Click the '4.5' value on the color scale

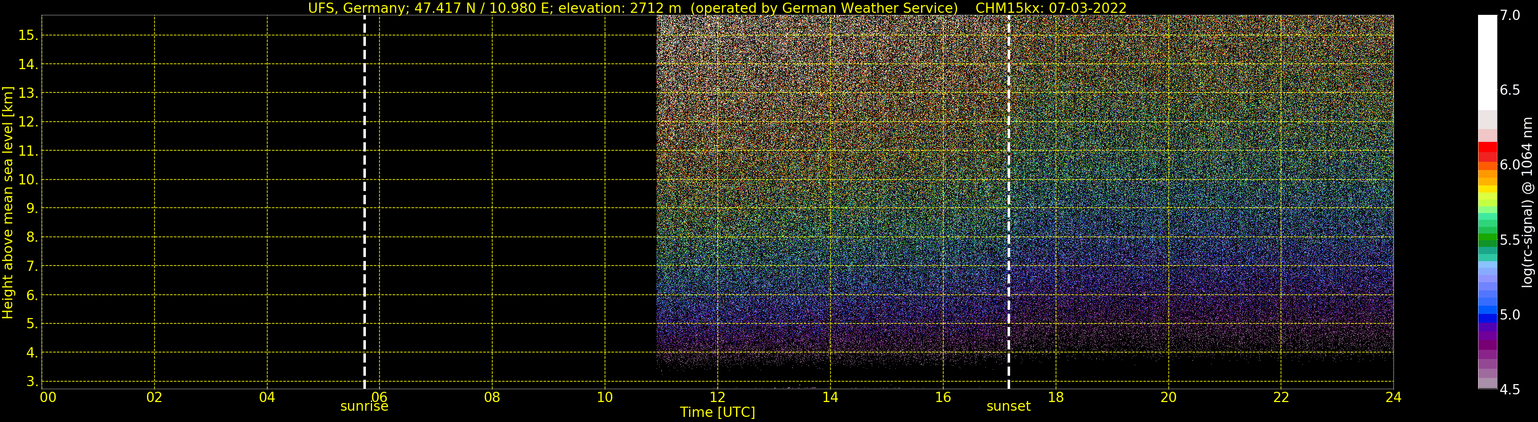point(1510,389)
